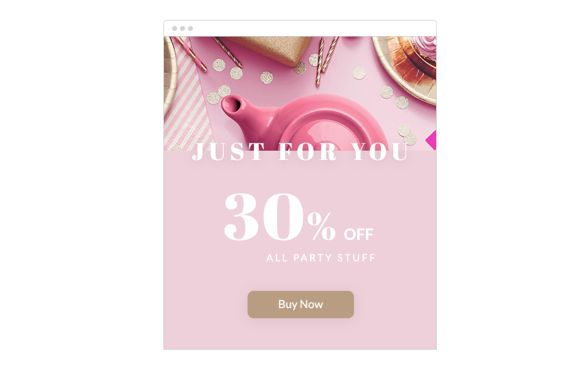Click the percent sign symbol

click(321, 226)
